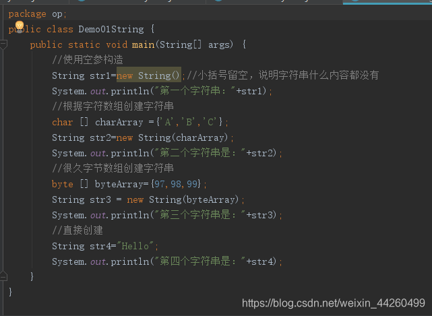Viewport: 432px width, 316px height.
Task: Click the 'char [] charArray' declaration line
Action: [140, 122]
